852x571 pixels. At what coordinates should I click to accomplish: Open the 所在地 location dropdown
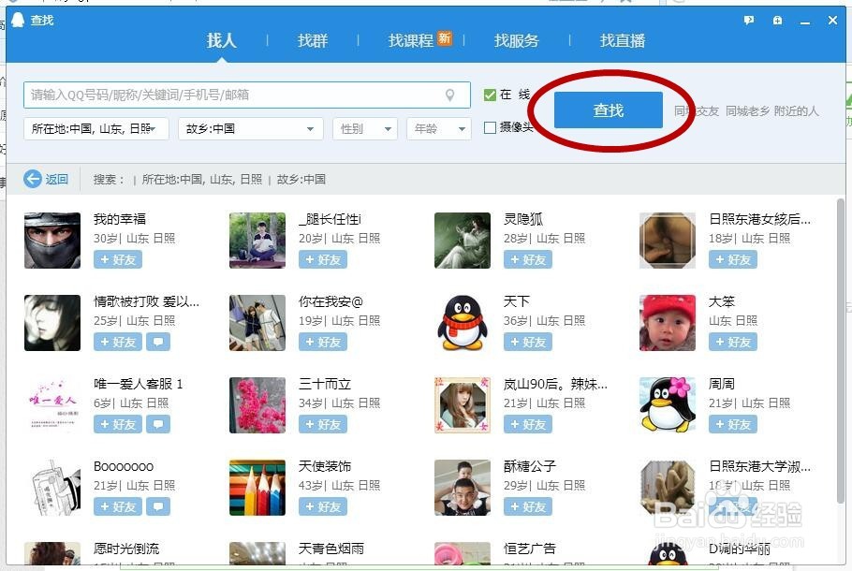coord(95,128)
